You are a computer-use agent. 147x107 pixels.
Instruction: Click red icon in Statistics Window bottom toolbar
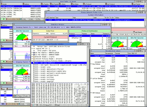[14, 96]
